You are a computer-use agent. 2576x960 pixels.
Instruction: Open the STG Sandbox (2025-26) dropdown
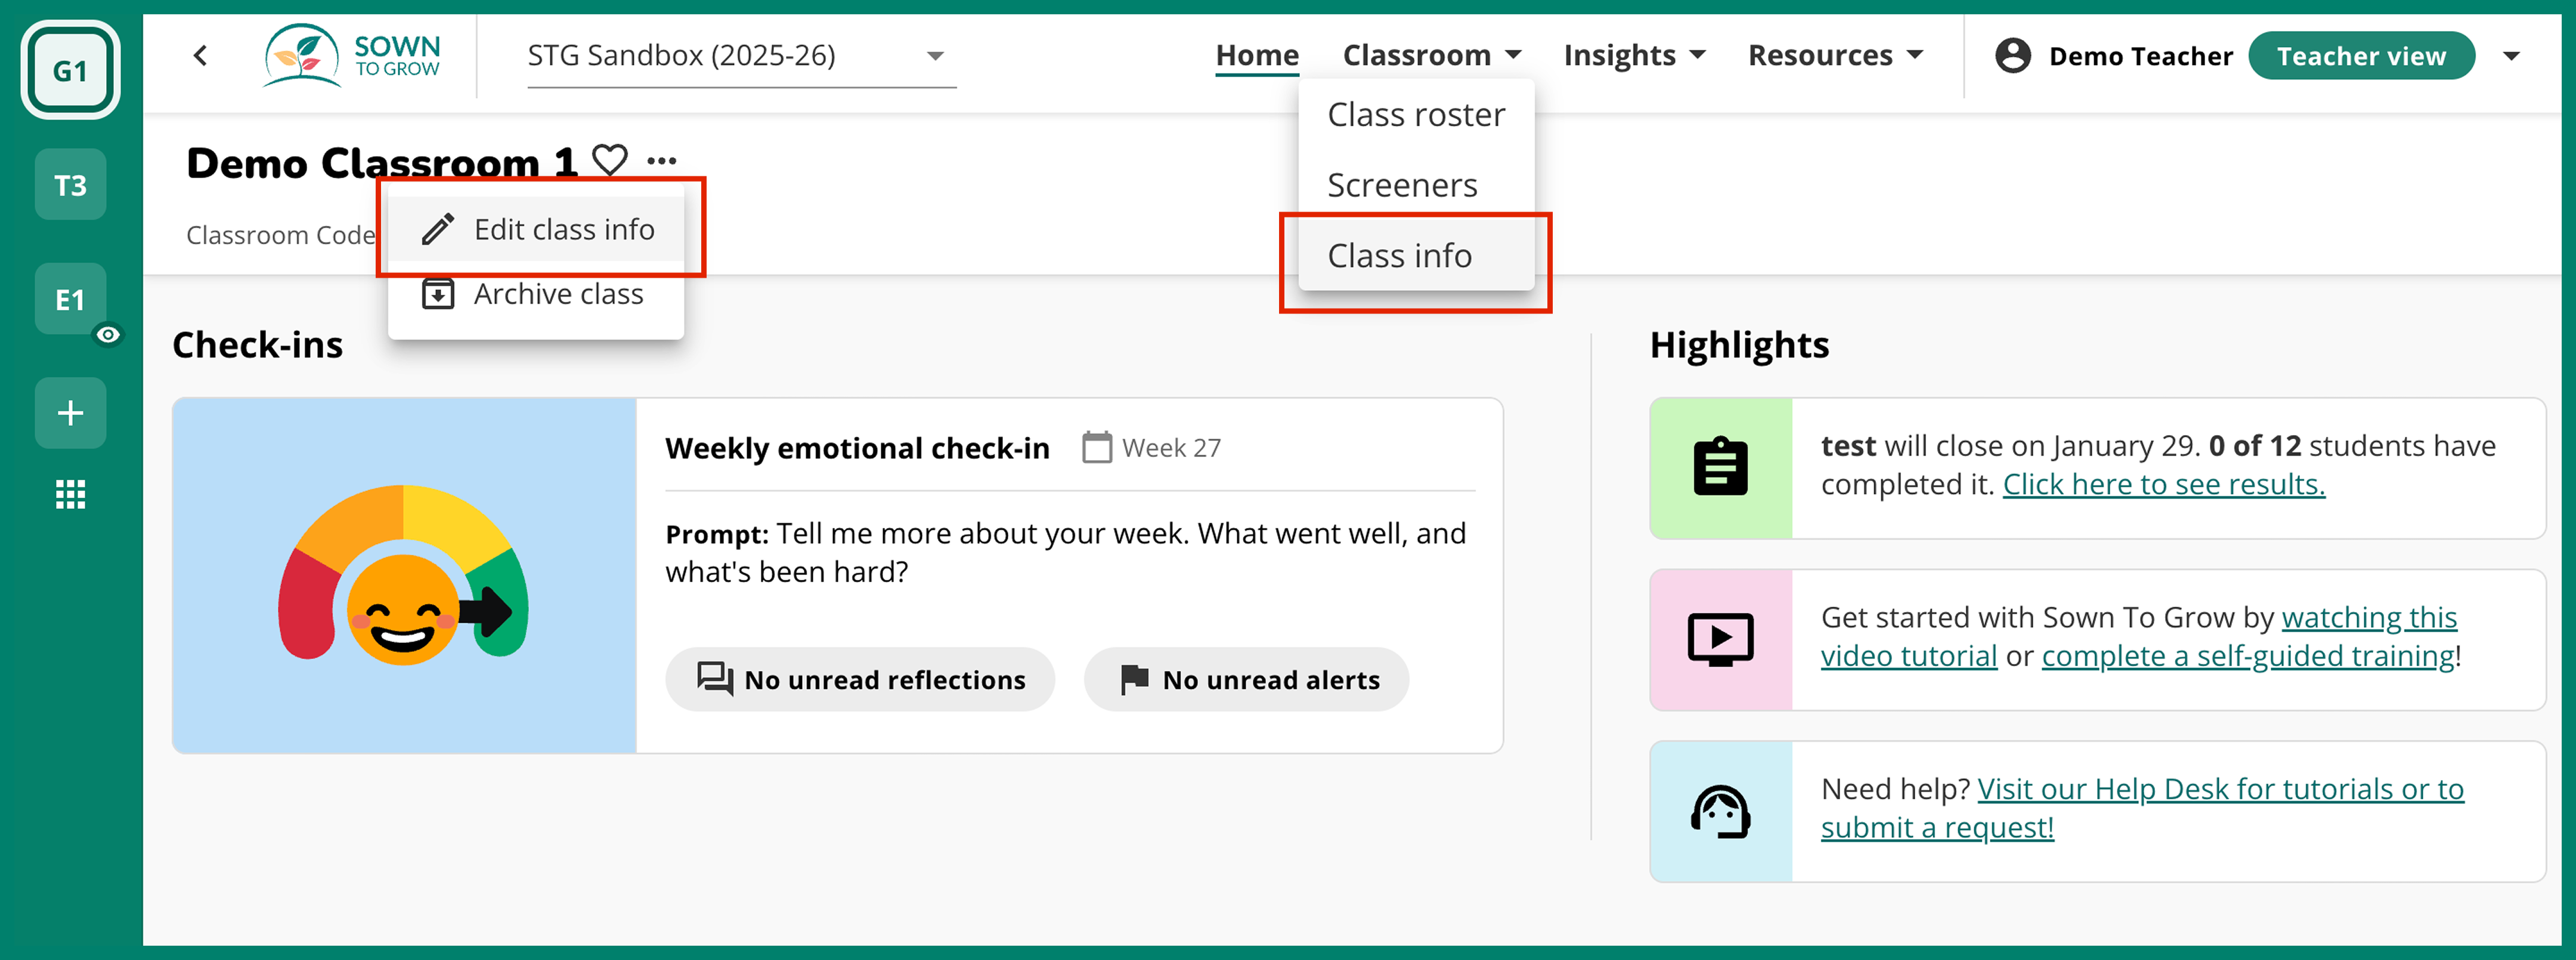point(740,56)
